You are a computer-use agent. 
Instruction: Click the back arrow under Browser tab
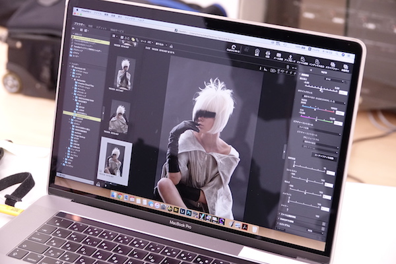click(x=74, y=29)
